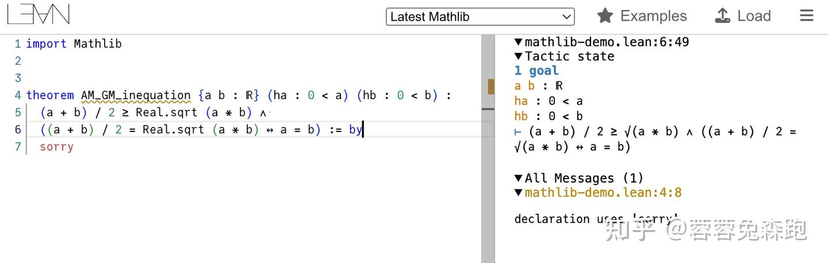Click the editor vertical scrollbar
The image size is (828, 263).
coord(488,172)
